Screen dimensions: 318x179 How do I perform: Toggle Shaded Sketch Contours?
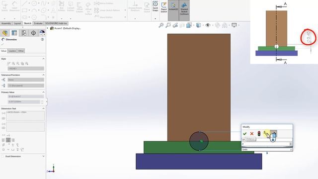coord(184,10)
